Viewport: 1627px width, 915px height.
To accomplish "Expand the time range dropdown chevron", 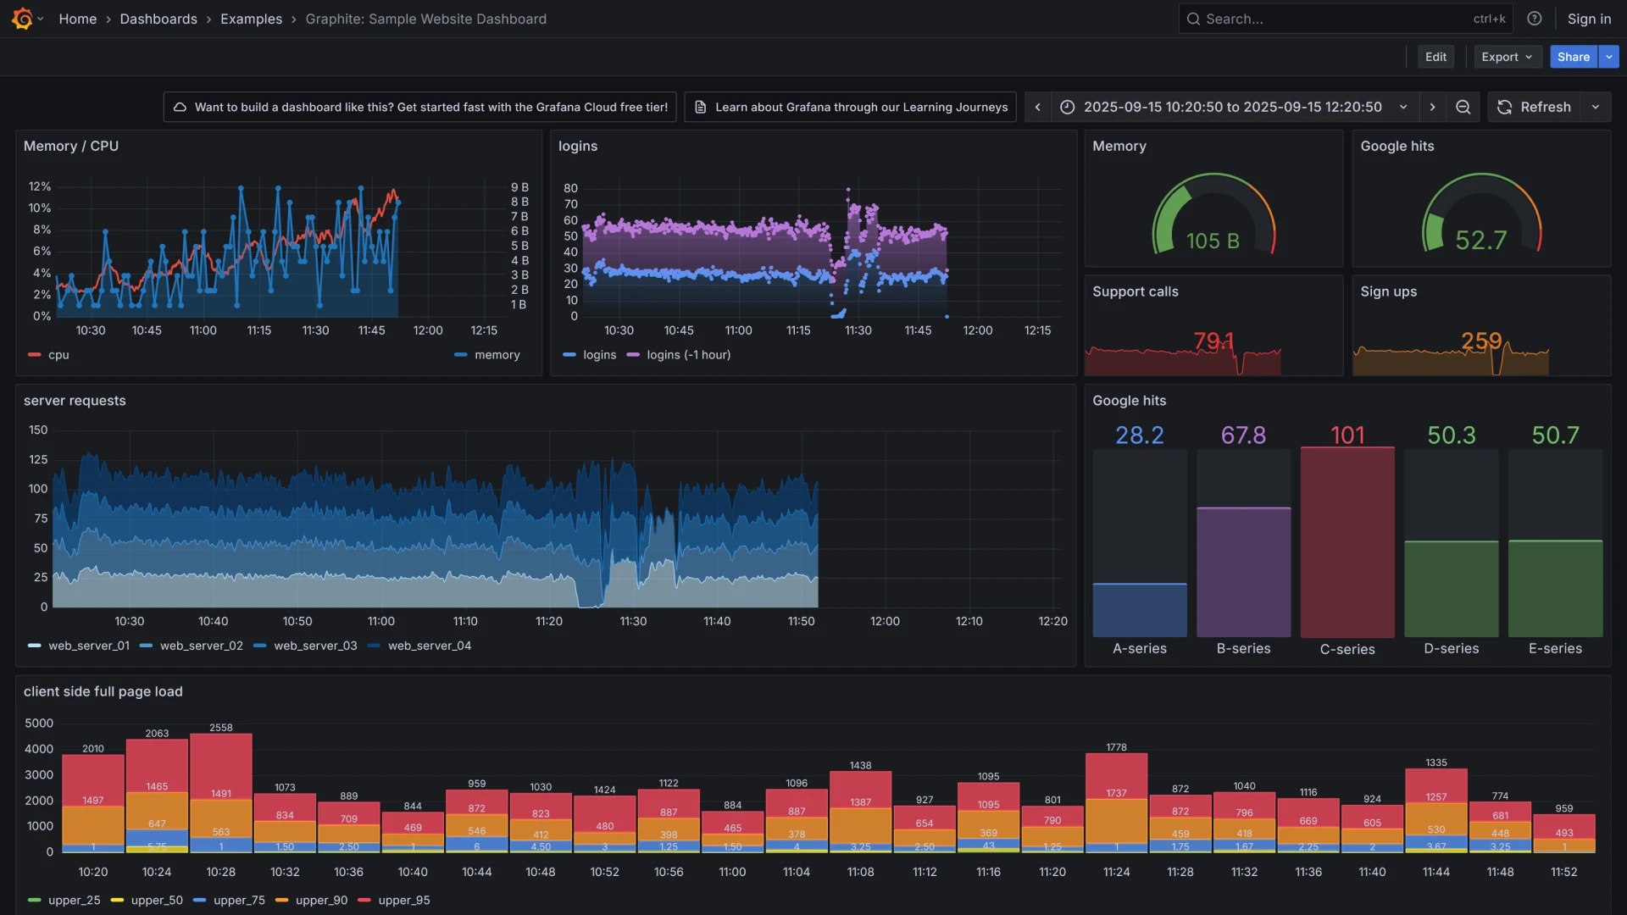I will coord(1404,107).
